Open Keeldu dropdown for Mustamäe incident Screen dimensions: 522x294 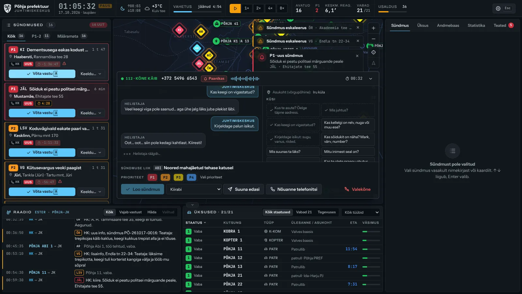91,113
